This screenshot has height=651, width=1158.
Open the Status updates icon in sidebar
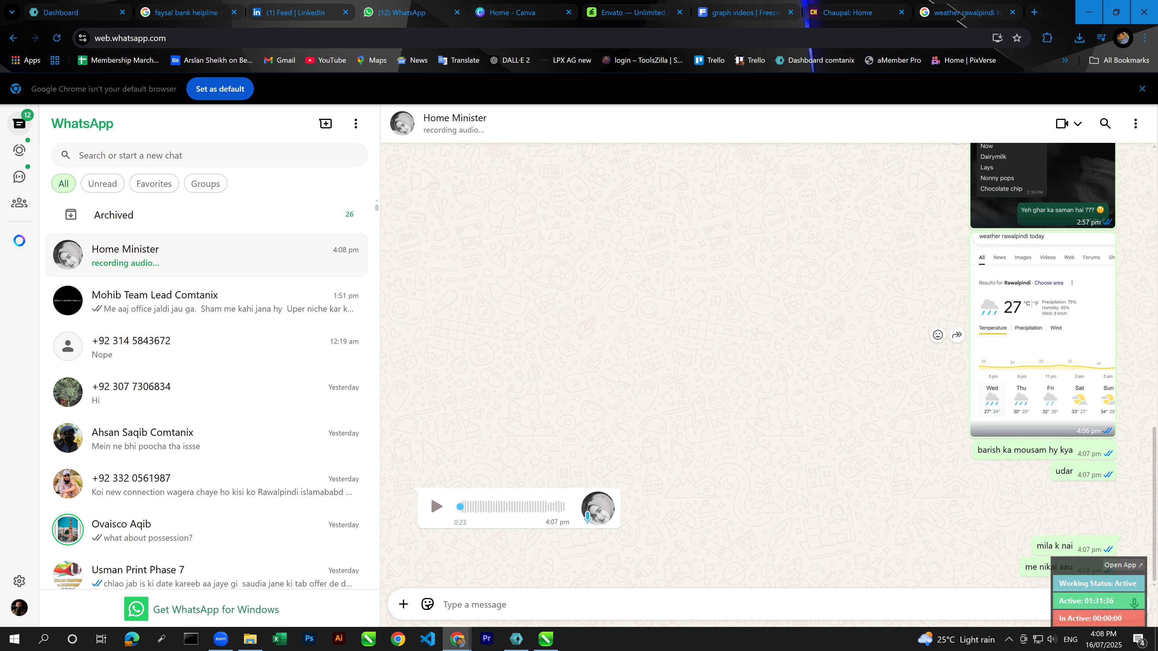coord(19,150)
